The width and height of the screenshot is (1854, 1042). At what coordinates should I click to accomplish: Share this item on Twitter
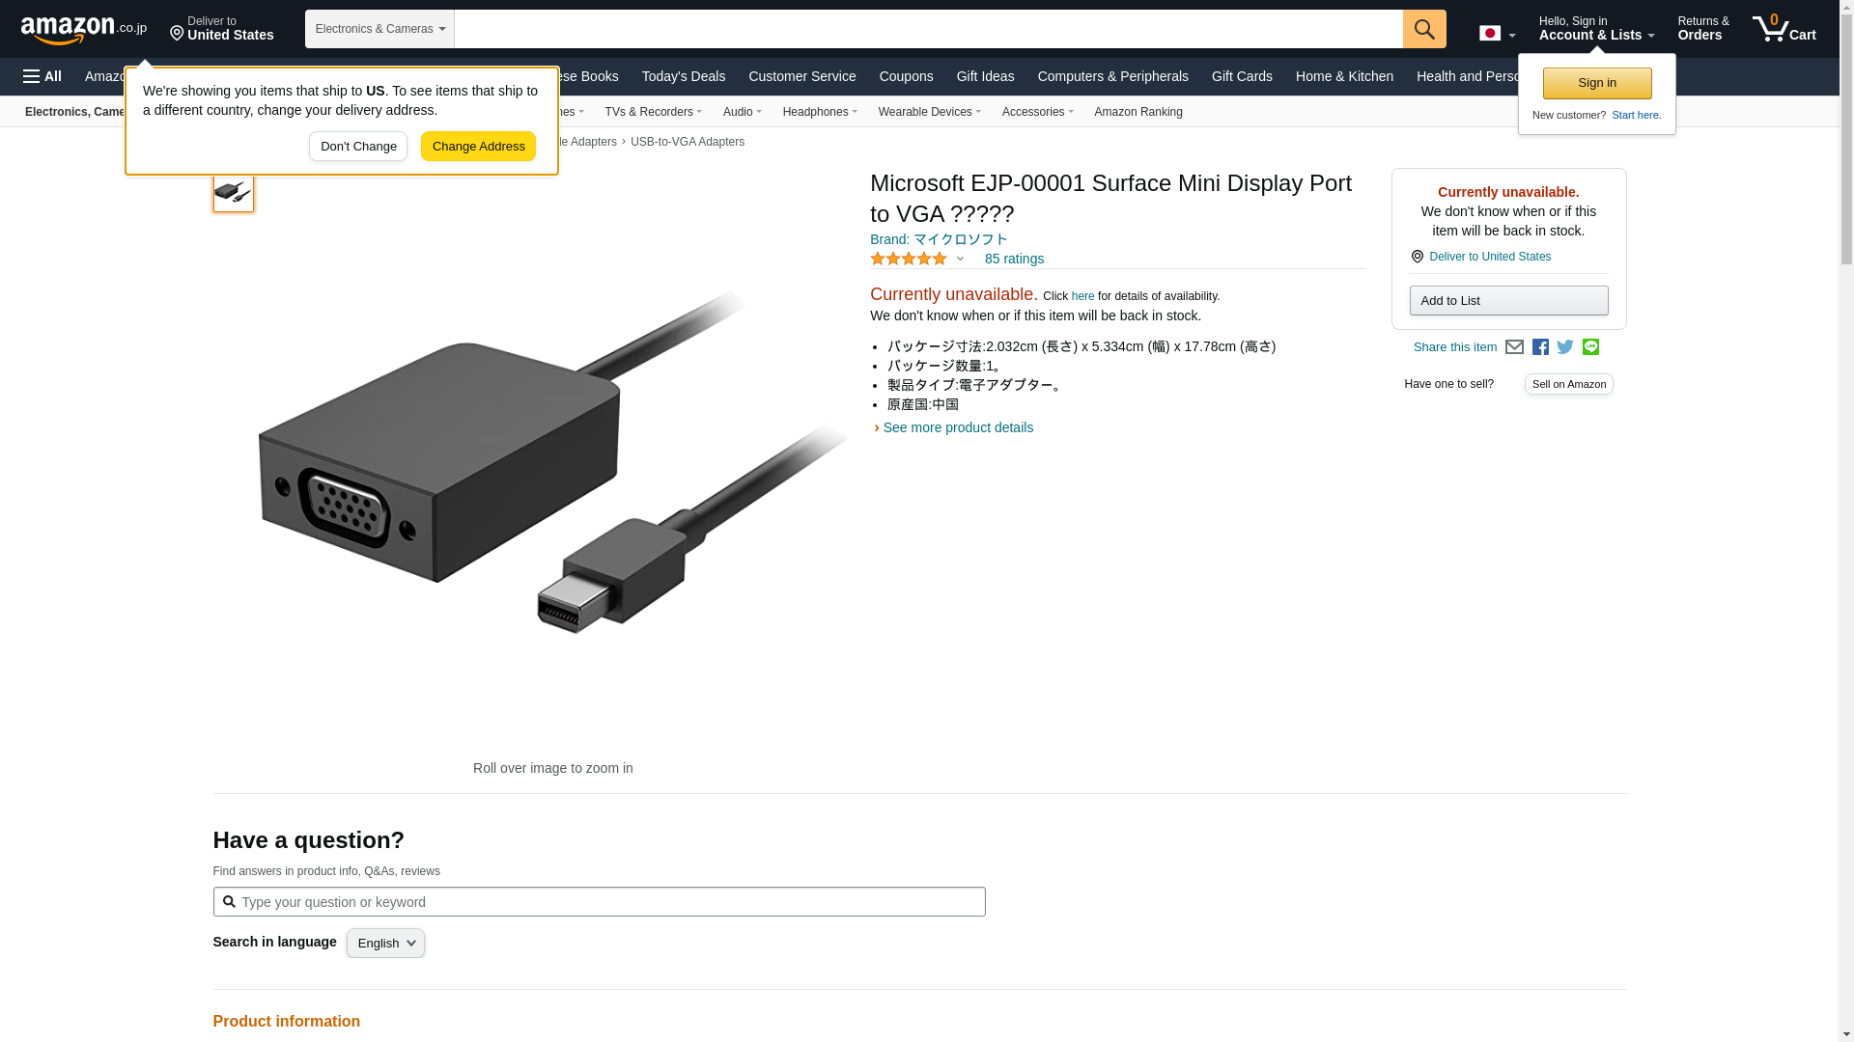1565,347
